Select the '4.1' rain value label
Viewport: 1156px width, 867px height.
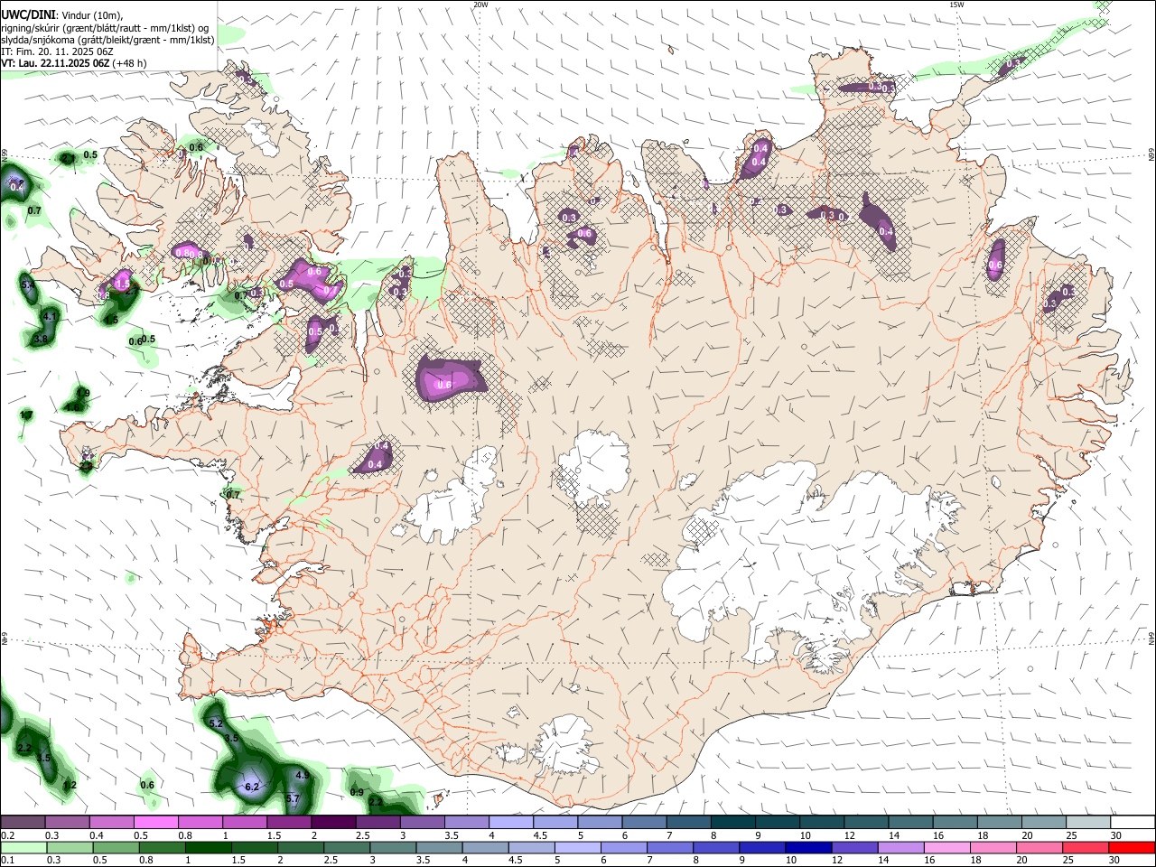pos(50,317)
